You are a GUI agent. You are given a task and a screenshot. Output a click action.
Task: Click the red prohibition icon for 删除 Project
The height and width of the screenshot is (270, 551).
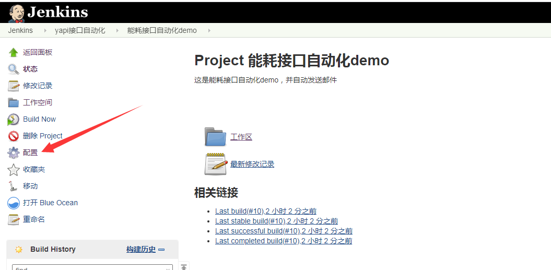[14, 136]
